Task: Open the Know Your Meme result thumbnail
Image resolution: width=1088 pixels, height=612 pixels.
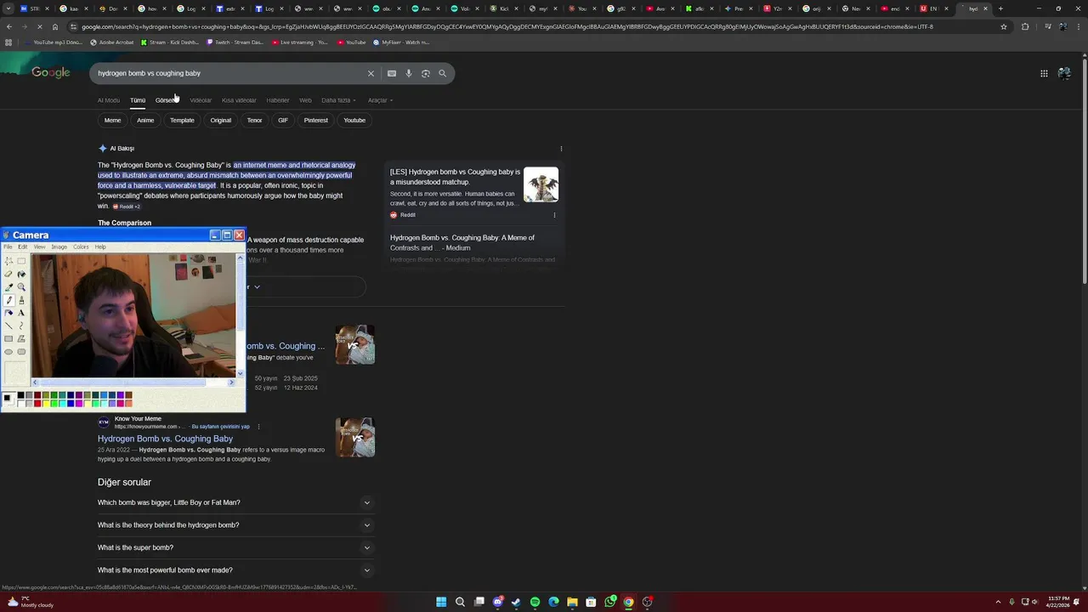Action: coord(355,438)
